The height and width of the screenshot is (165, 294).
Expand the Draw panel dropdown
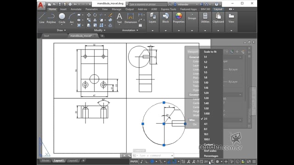pyautogui.click(x=61, y=30)
